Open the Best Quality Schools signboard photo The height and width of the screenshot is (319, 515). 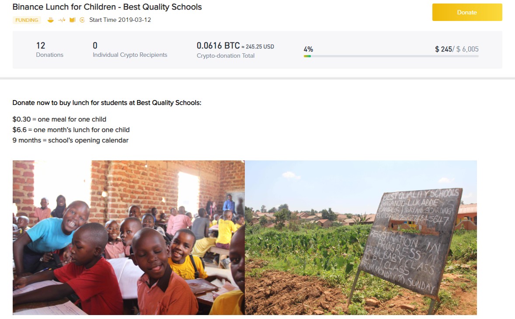(361, 238)
